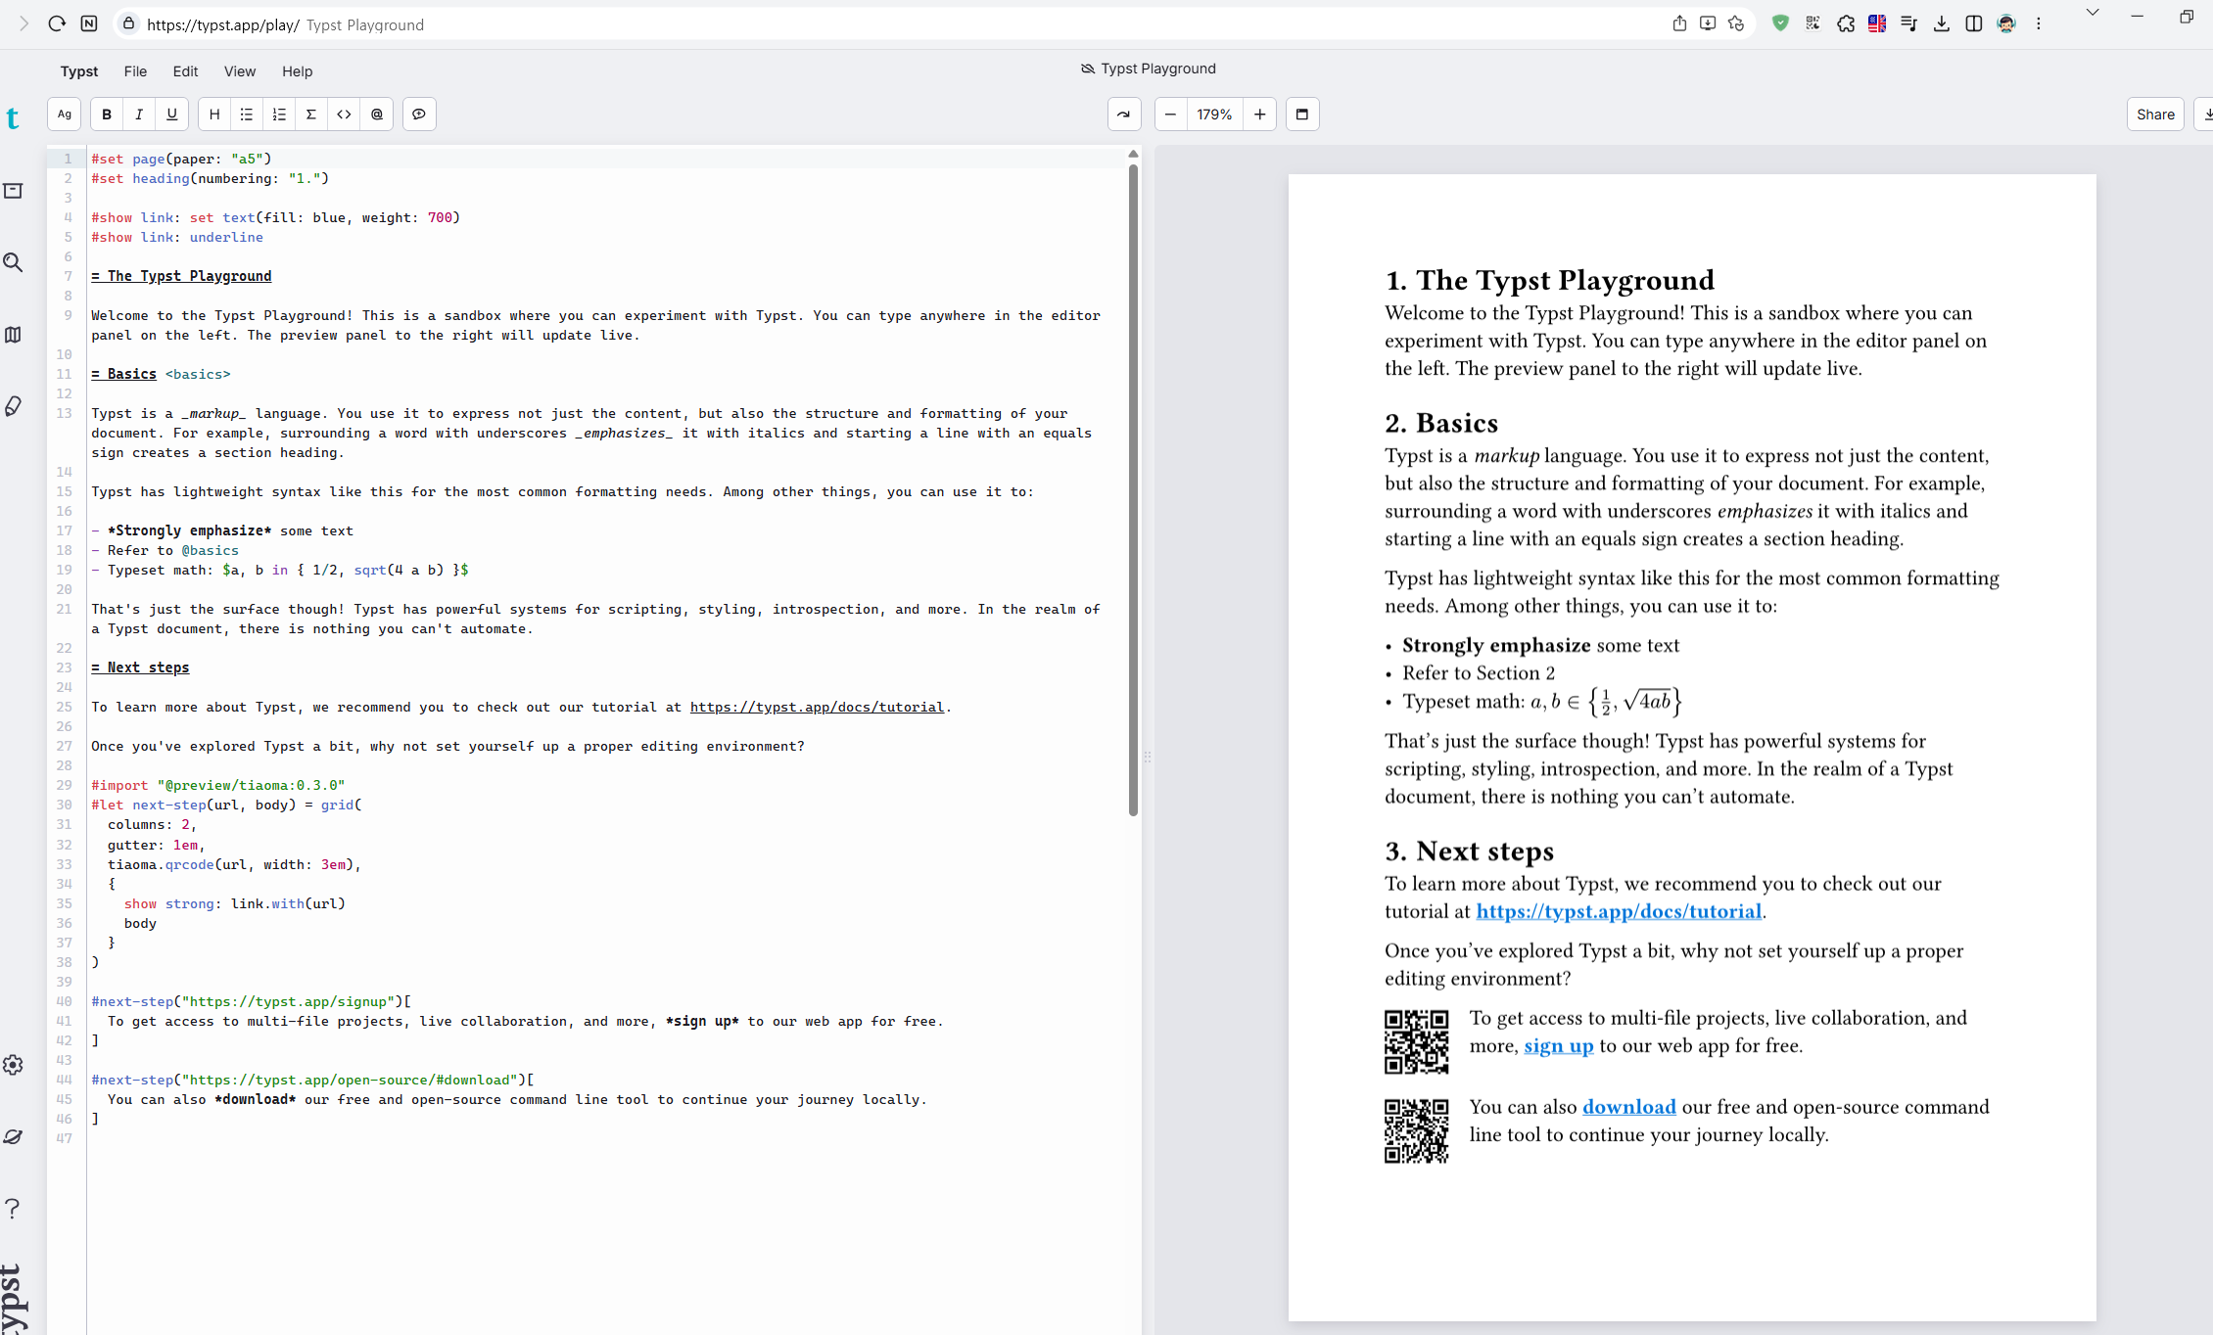Toggle underline text formatting
Image resolution: width=2213 pixels, height=1335 pixels.
click(x=172, y=115)
